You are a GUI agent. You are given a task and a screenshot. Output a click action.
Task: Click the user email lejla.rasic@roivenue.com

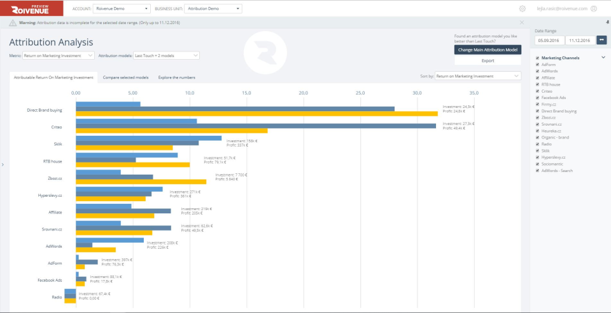coord(561,8)
